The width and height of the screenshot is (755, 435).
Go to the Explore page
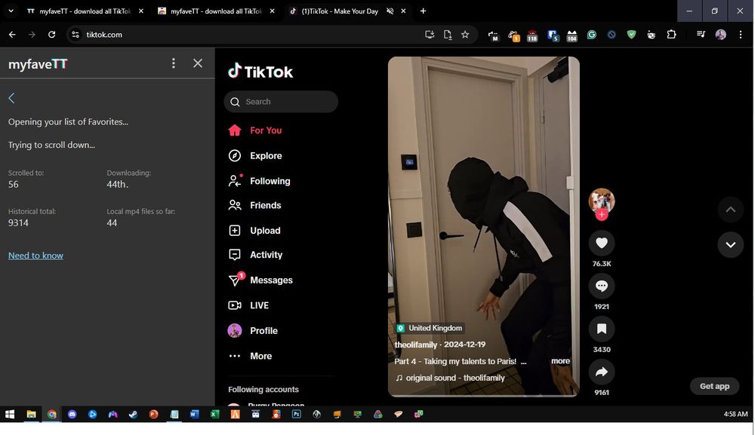255,156
